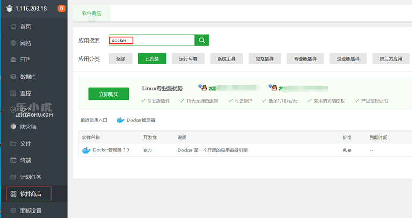Click the 计划任务 calendar icon in sidebar
Screen dimensions: 412x218
13,177
